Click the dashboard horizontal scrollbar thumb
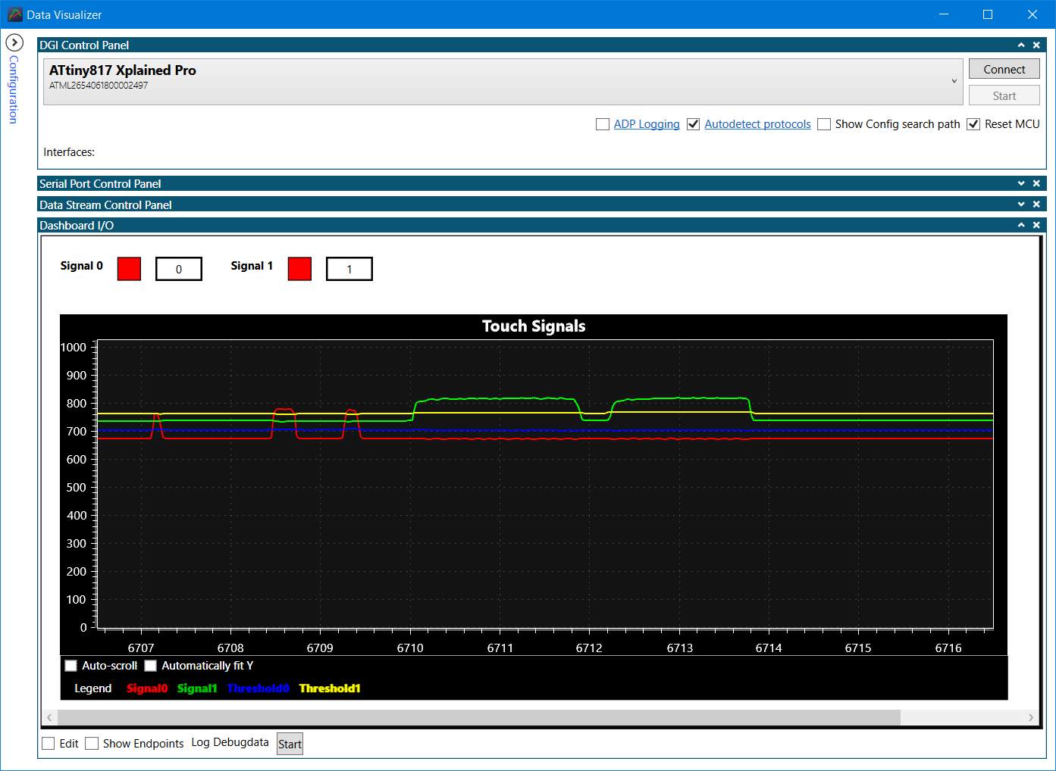The width and height of the screenshot is (1056, 771). 479,717
